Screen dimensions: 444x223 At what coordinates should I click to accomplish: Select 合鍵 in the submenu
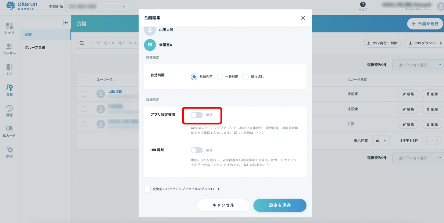[x=45, y=34]
